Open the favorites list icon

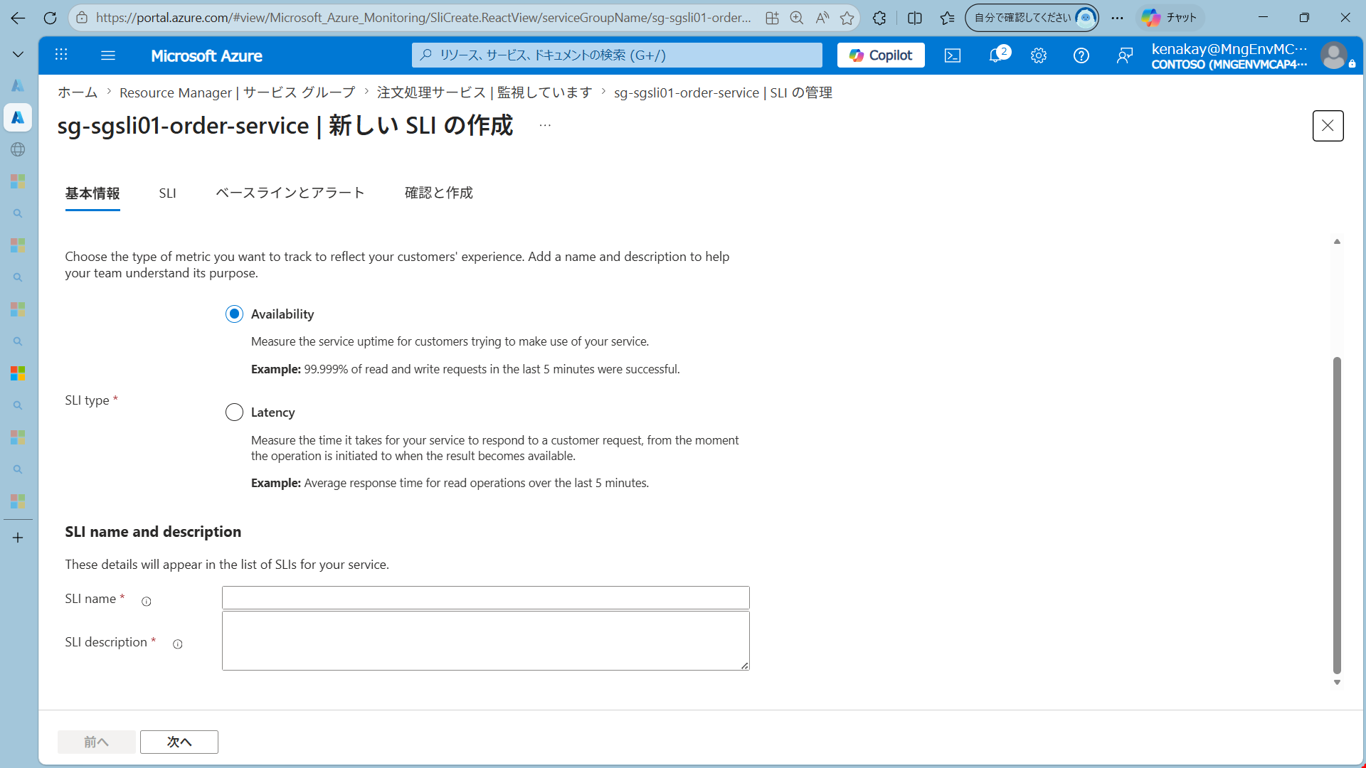pos(947,18)
